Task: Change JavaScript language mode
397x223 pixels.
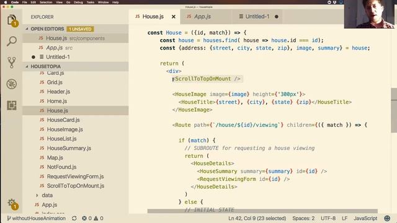Action: point(365,218)
